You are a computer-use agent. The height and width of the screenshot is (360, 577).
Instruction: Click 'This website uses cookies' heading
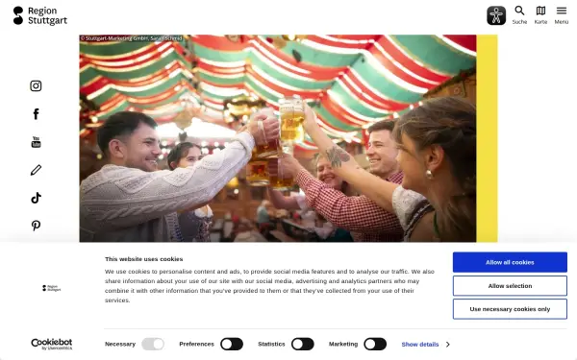coord(144,259)
